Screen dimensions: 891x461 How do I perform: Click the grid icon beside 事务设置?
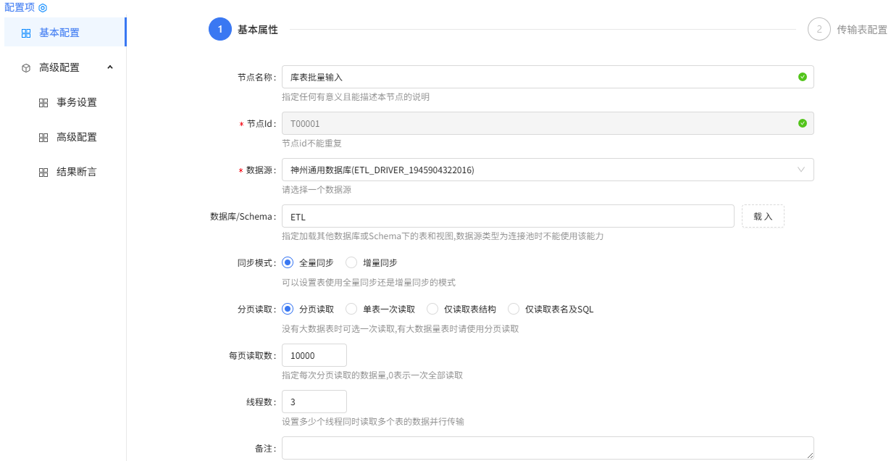coord(43,101)
